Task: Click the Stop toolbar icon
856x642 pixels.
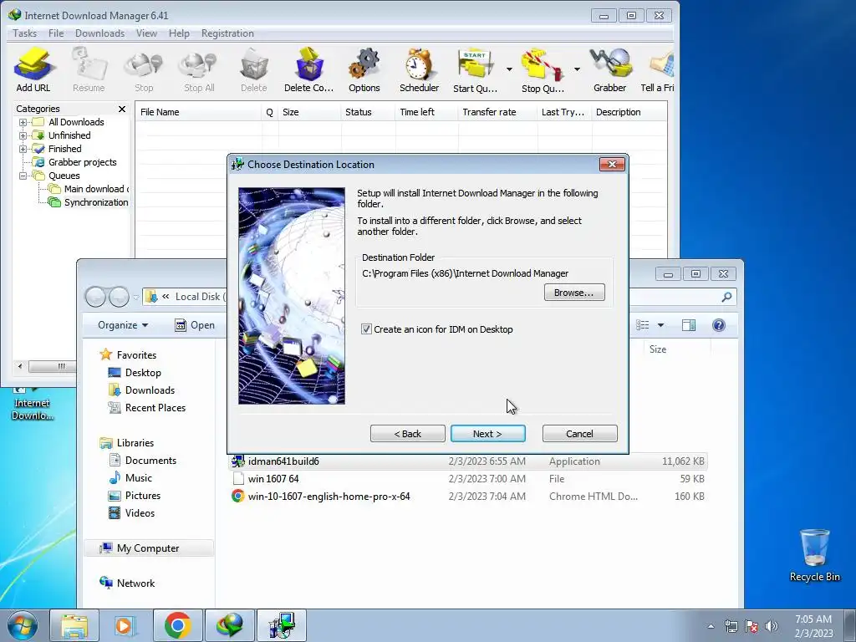Action: [144, 70]
